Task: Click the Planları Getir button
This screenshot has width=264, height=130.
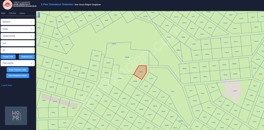Action: 8,57
